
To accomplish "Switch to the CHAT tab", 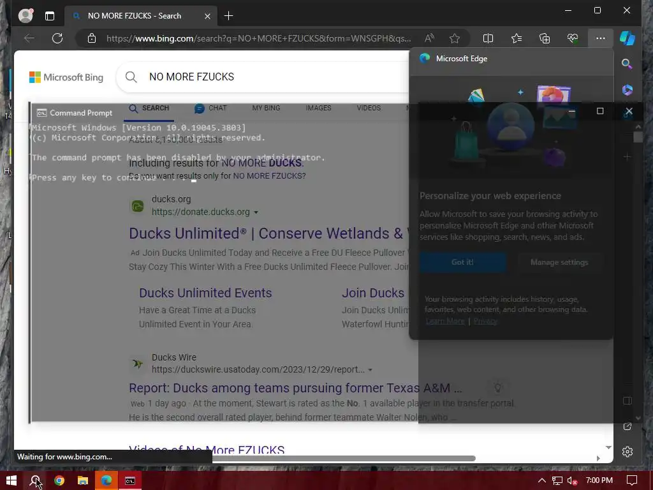I will [x=210, y=108].
